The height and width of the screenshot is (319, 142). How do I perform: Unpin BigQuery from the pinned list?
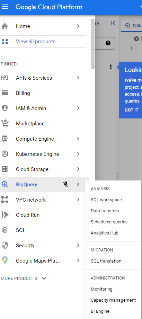point(65,184)
